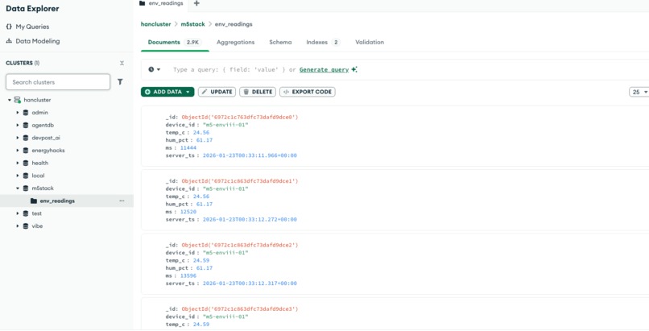Open env_readings collection options menu
The height and width of the screenshot is (331, 649).
122,201
